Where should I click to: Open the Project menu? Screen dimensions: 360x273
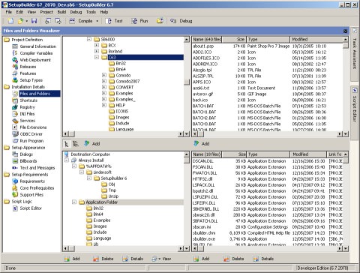tap(46, 12)
